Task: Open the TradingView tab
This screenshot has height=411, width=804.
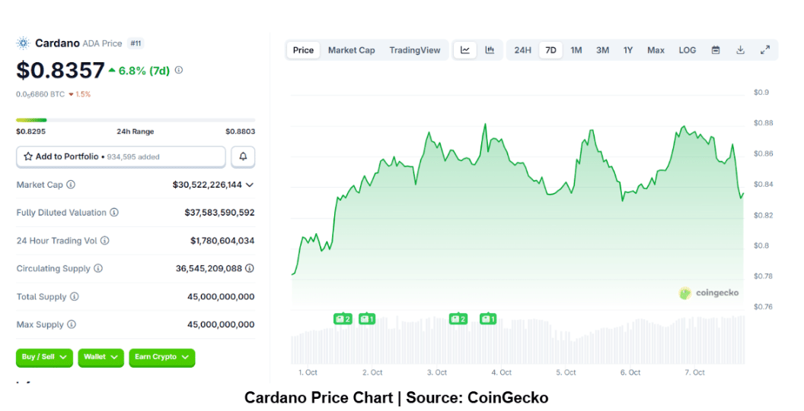Action: pos(414,50)
